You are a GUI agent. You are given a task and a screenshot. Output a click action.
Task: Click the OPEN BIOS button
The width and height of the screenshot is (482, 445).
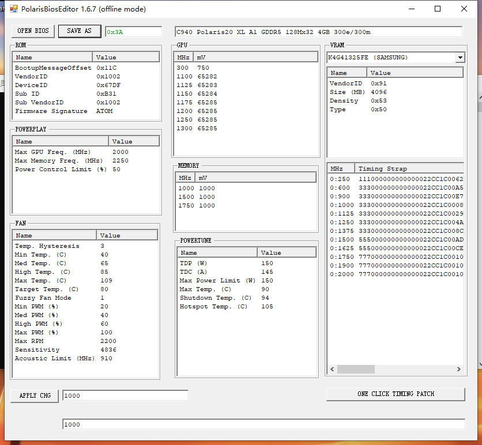pyautogui.click(x=33, y=31)
